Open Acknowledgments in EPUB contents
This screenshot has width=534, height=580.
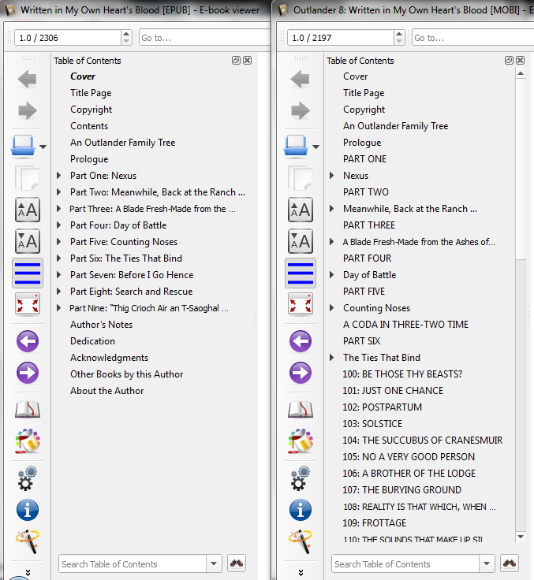(x=109, y=358)
